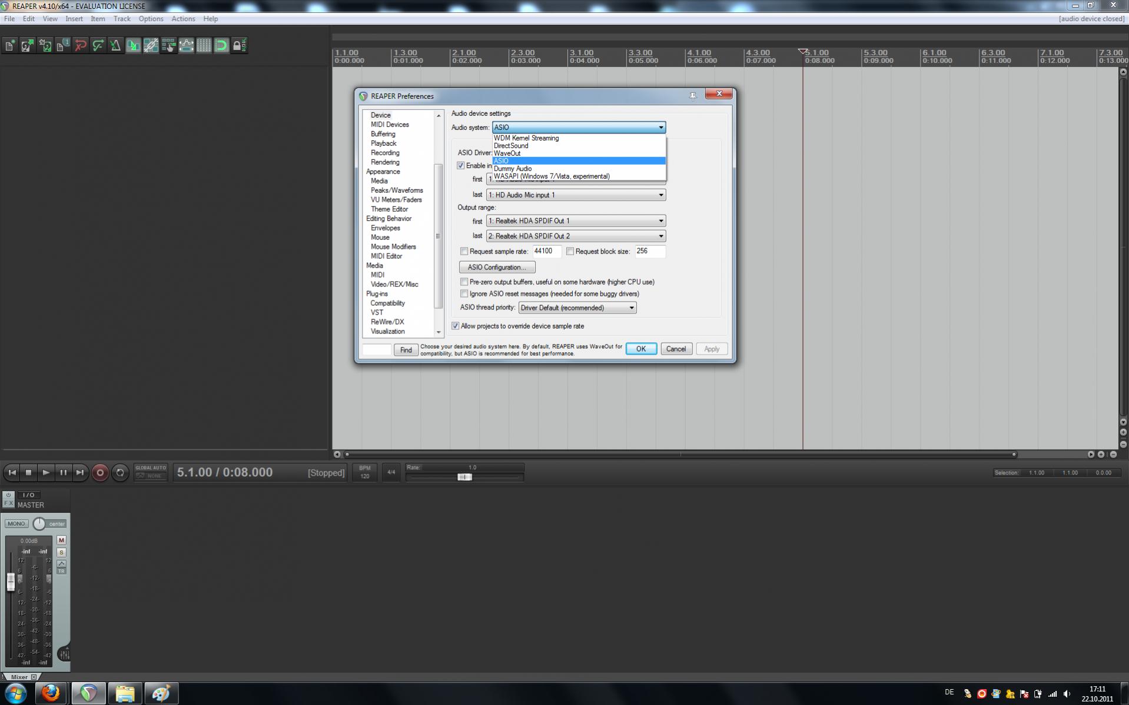Go to project start transport button
The height and width of the screenshot is (705, 1129).
[12, 472]
